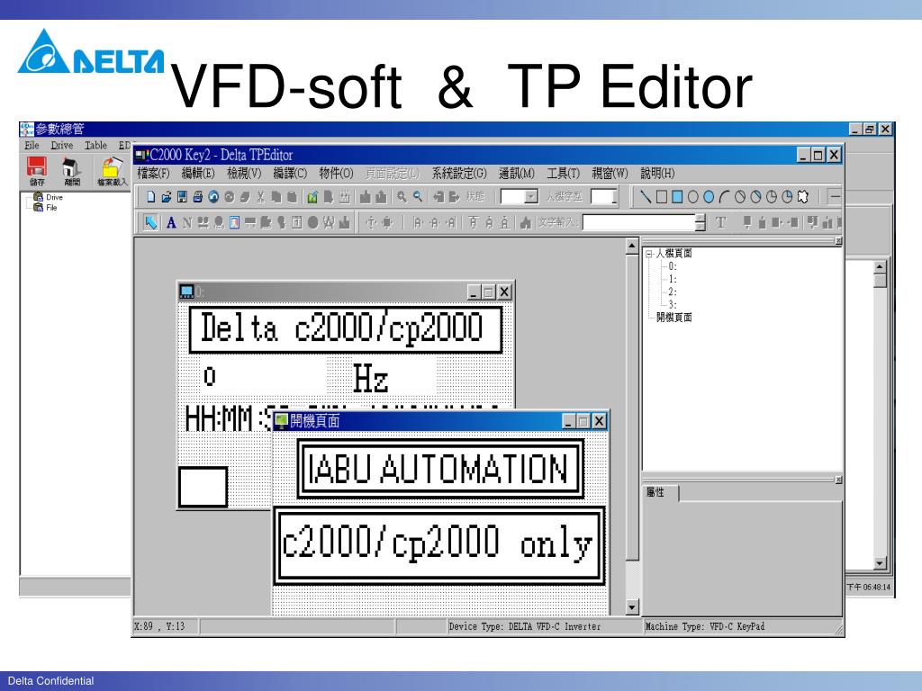Click the Open file folder icon
This screenshot has width=922, height=691.
pos(167,197)
